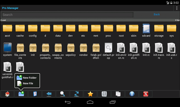Tap the Android recent apps button
Viewport: 180px width, 107px height.
point(113,102)
